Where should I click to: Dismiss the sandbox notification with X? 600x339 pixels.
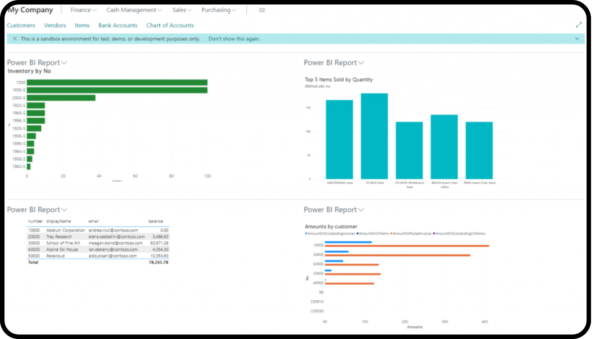[15, 39]
